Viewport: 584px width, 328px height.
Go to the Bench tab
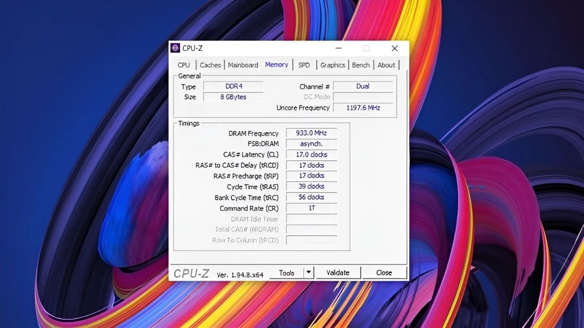point(361,65)
